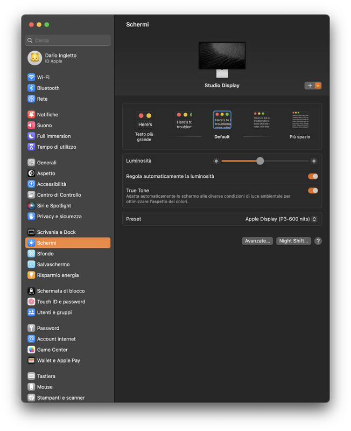Select the Più spazio resolution thumbnail

300,120
